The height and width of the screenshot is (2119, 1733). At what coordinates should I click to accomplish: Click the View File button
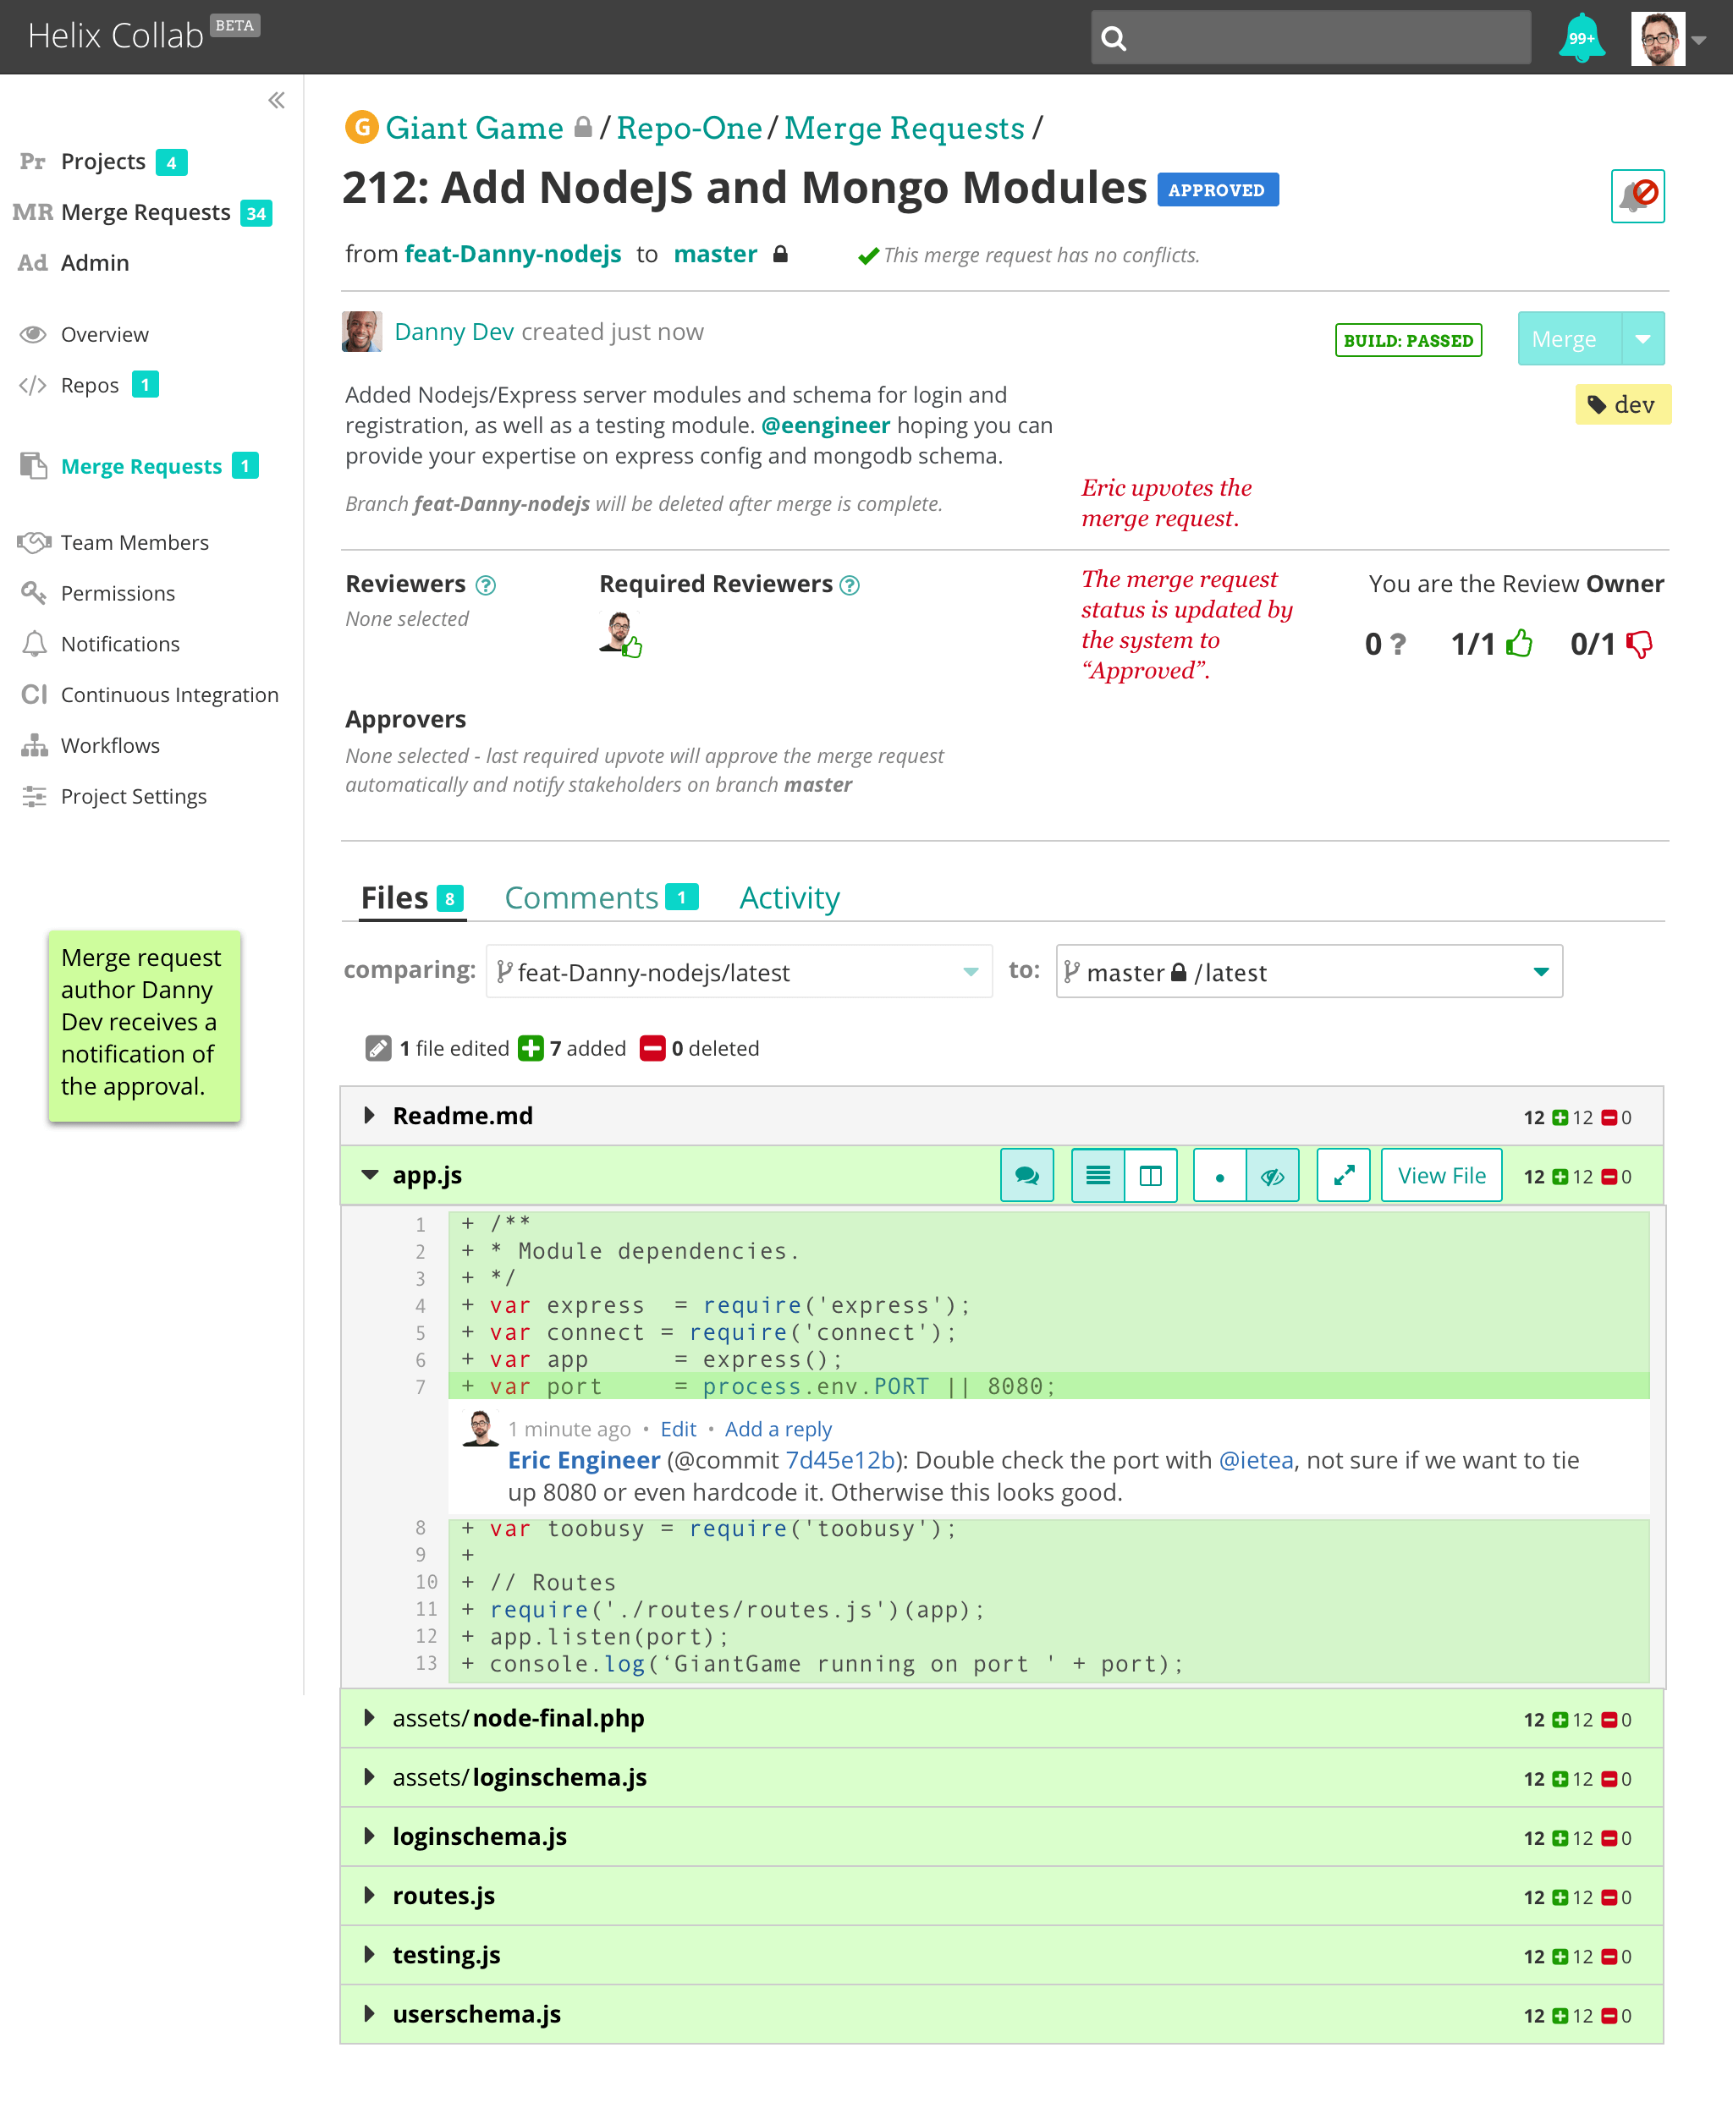(x=1440, y=1175)
